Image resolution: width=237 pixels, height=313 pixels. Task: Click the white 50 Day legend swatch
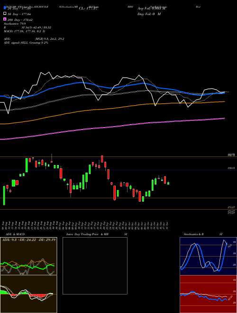coord(5,14)
